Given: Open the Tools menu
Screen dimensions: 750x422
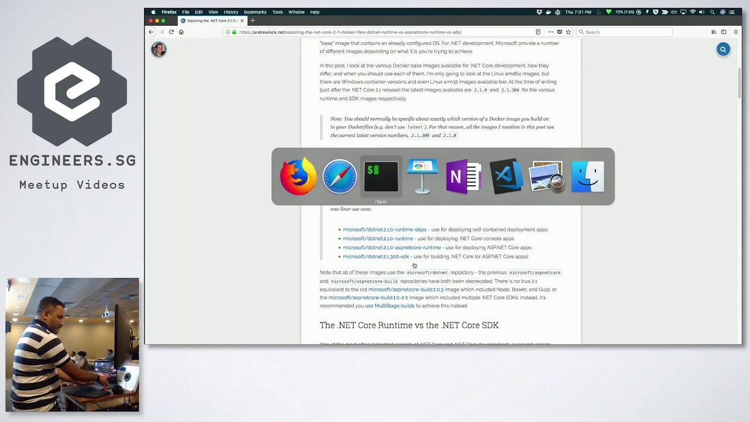Looking at the screenshot, I should [x=277, y=12].
